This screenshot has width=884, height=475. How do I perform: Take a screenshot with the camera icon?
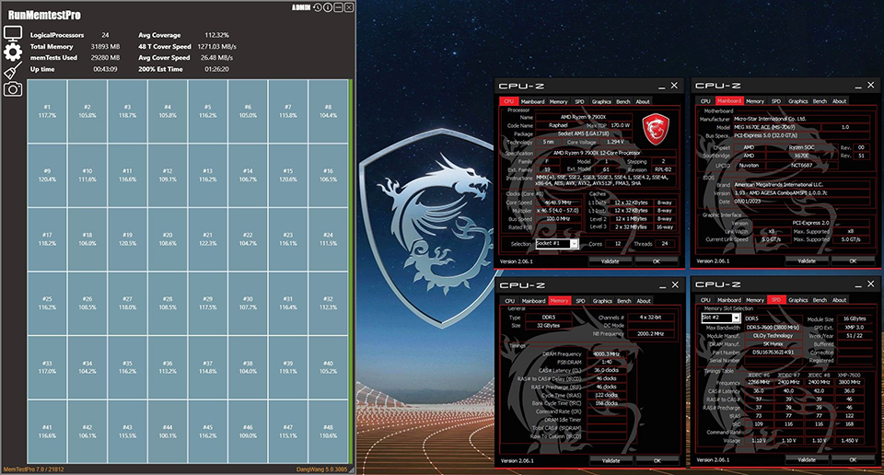13,89
